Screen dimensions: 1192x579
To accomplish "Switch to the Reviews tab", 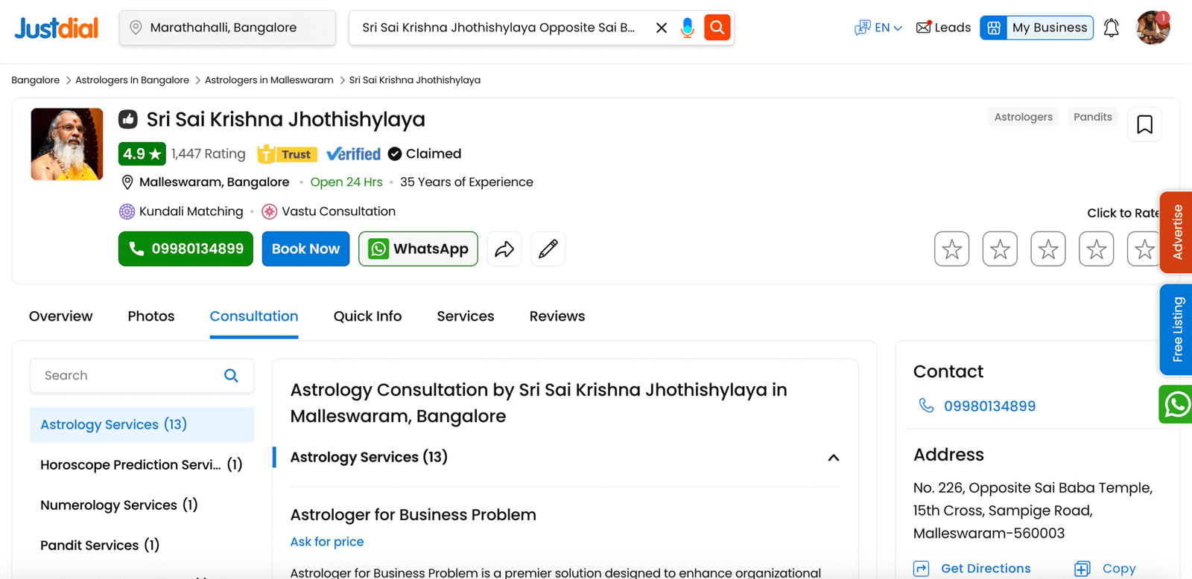I will [x=557, y=316].
